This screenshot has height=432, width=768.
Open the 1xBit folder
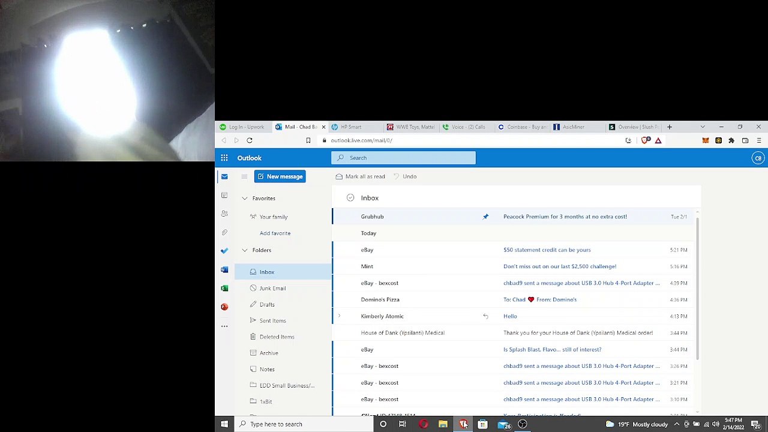point(283,401)
